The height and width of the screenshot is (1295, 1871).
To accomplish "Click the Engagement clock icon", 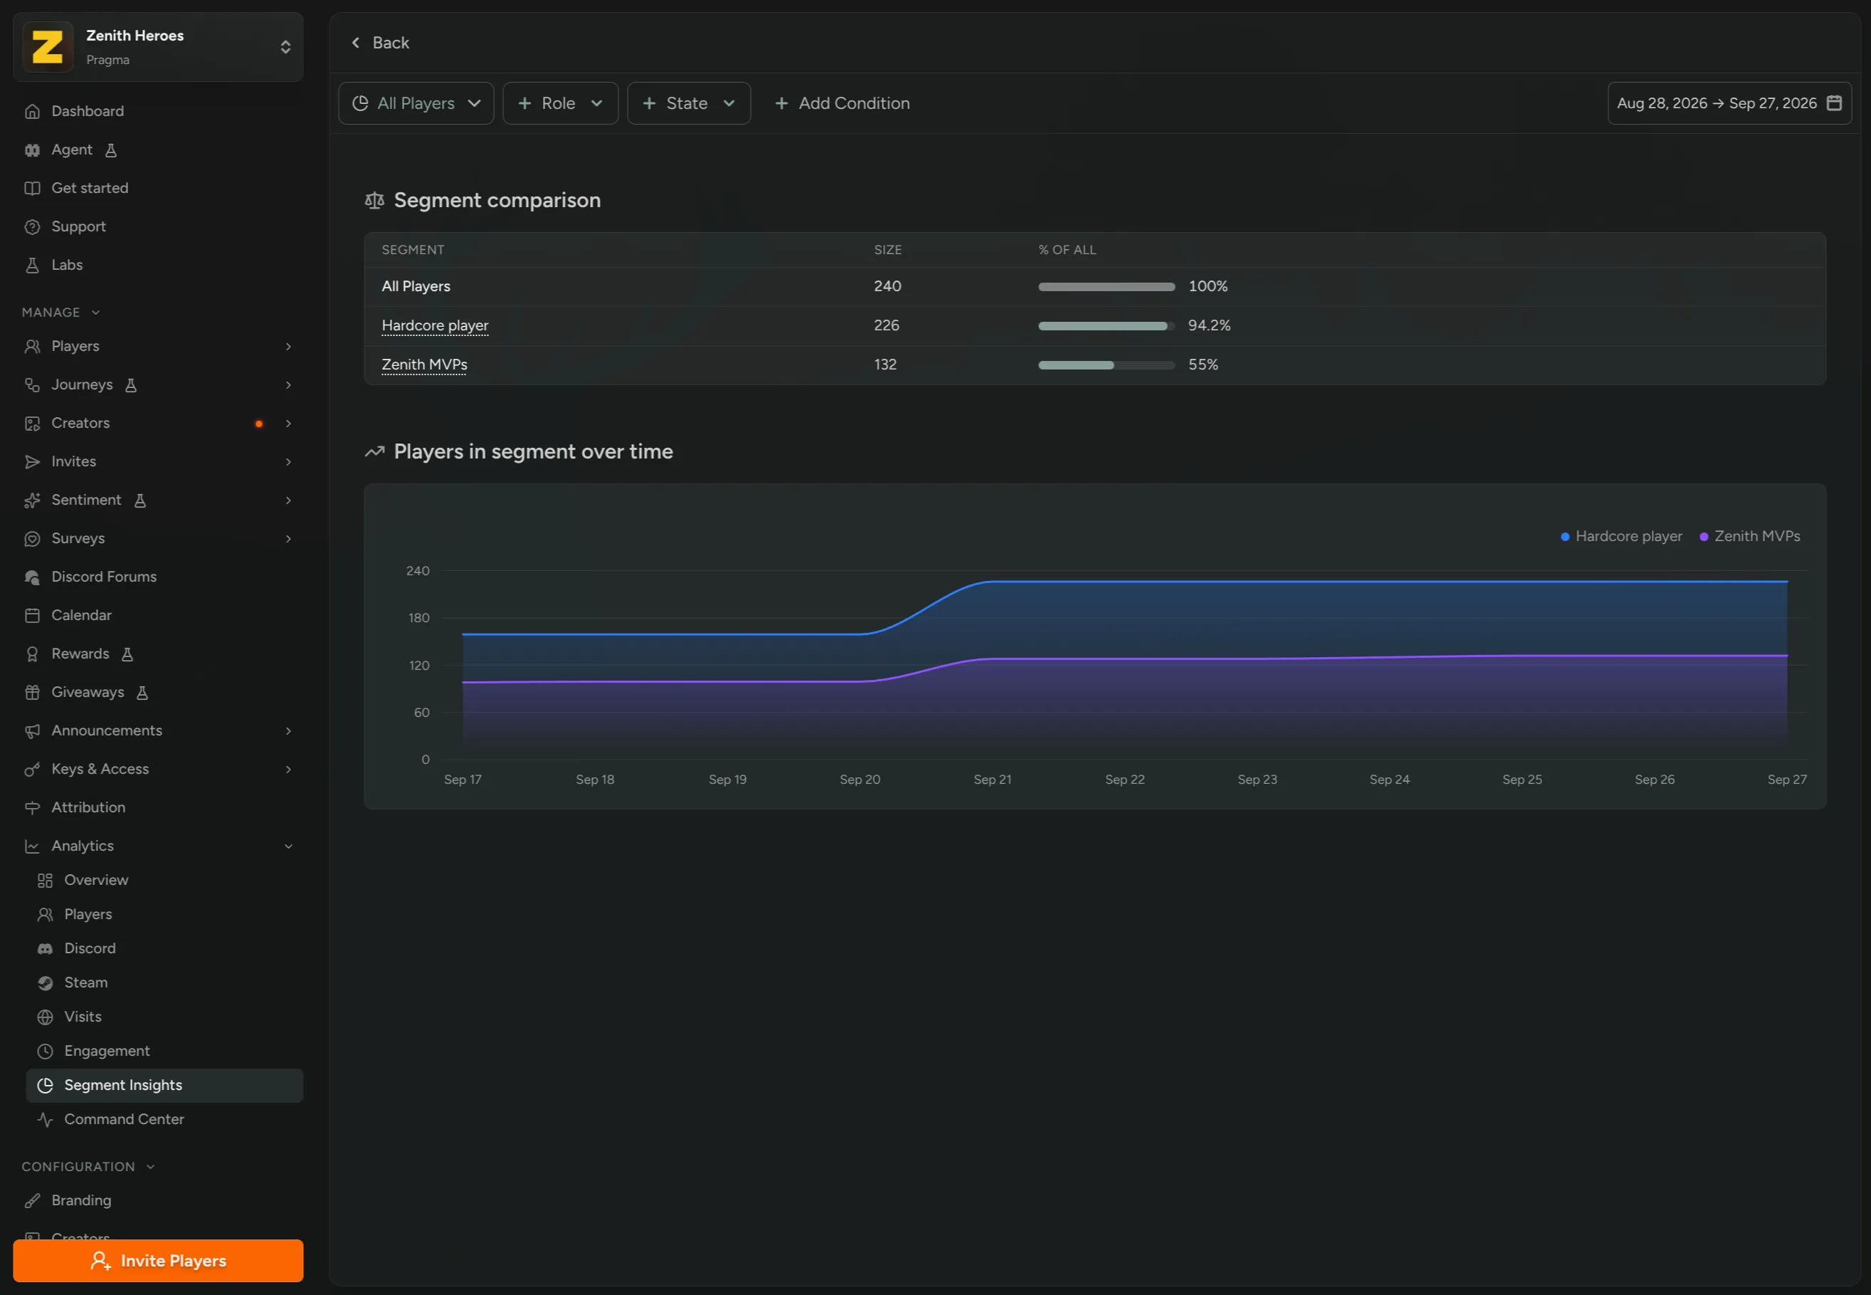I will pos(46,1051).
